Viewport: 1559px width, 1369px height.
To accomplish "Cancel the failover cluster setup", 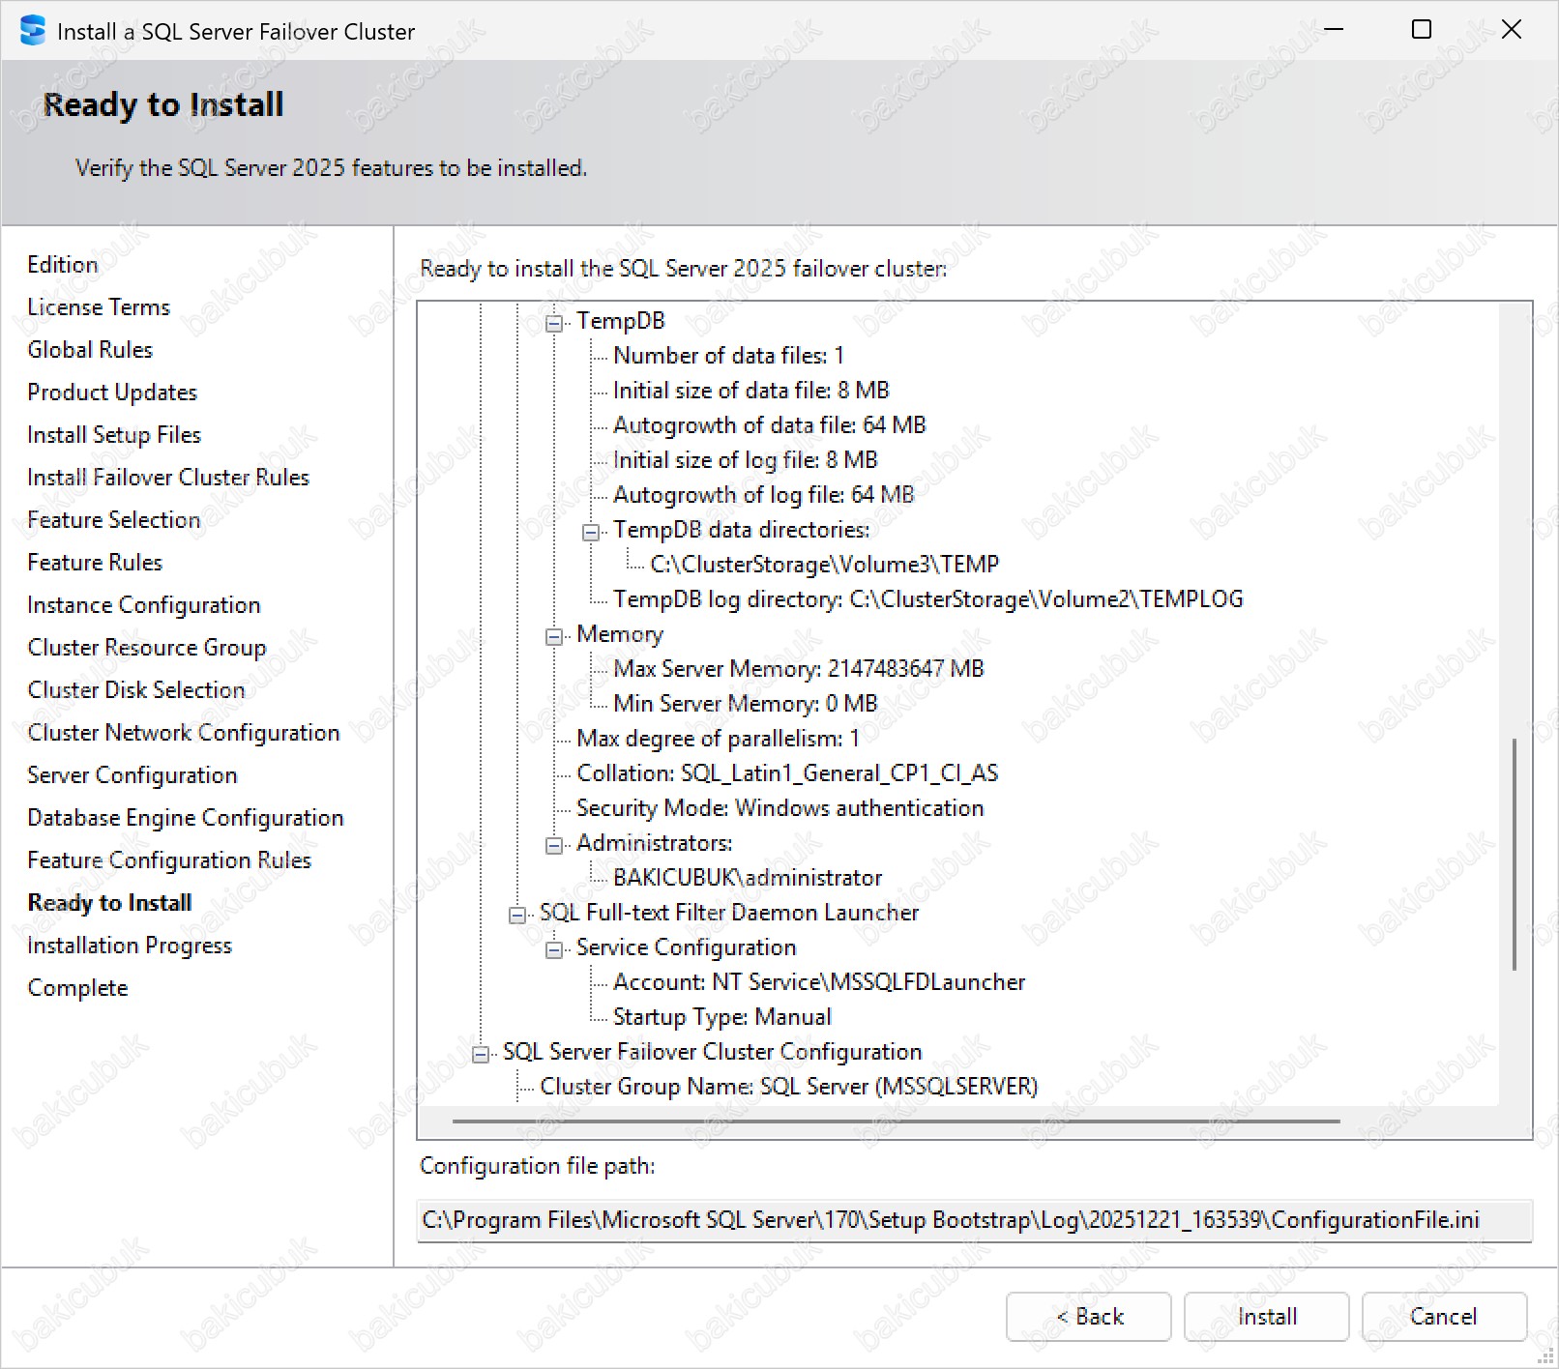I will (x=1443, y=1317).
